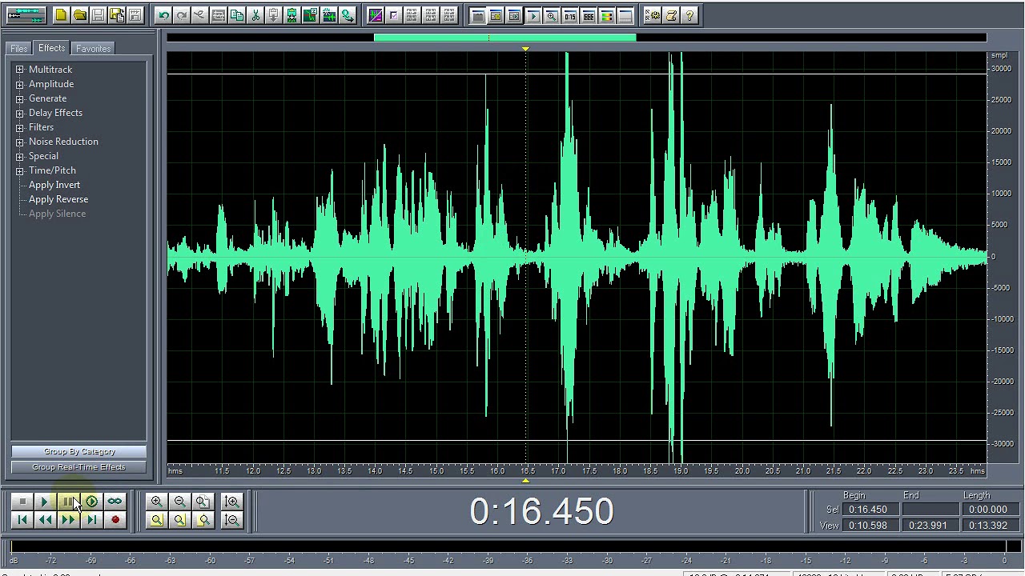Choose Apply Invert in the effects list
1025x576 pixels.
pyautogui.click(x=54, y=185)
